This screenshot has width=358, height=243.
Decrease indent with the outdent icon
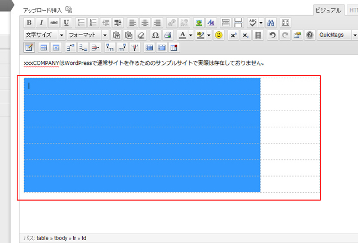coord(106,22)
